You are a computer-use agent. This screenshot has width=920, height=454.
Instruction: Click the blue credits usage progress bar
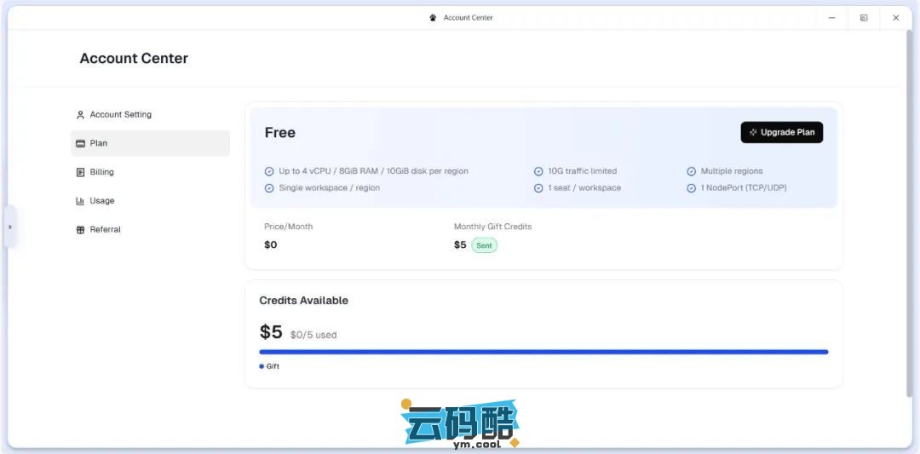(543, 352)
